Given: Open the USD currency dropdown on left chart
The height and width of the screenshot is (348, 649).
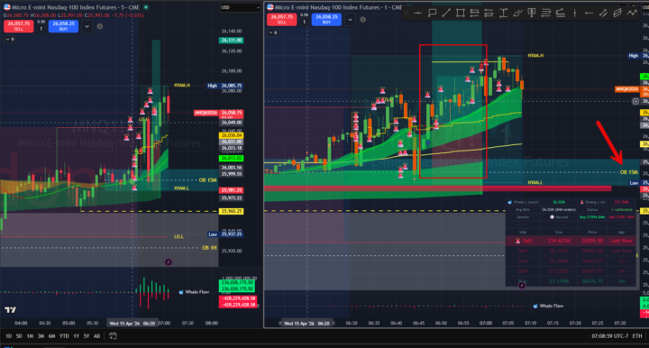Looking at the screenshot, I should [241, 7].
